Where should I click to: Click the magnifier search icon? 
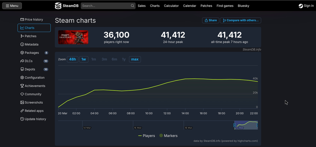[x=132, y=6]
